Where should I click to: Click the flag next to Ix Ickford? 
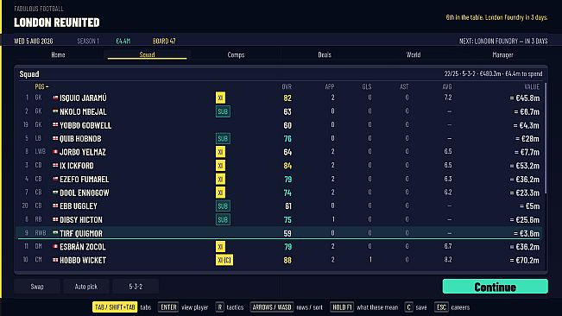click(x=55, y=166)
